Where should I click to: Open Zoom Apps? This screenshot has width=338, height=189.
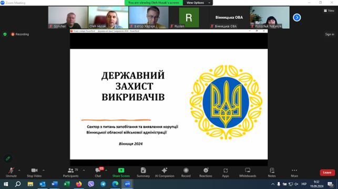click(226, 172)
